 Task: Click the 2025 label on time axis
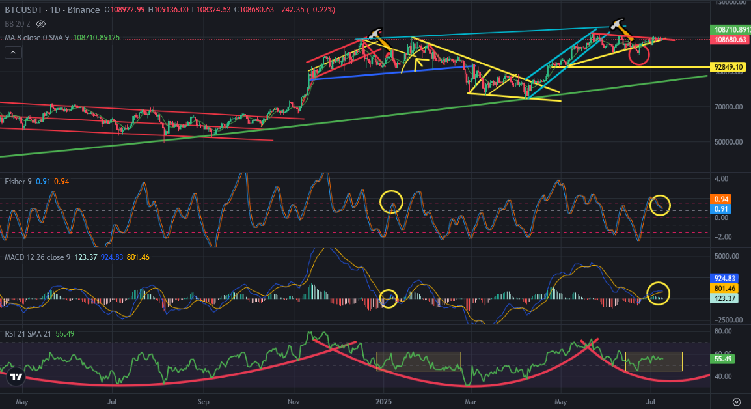[384, 402]
